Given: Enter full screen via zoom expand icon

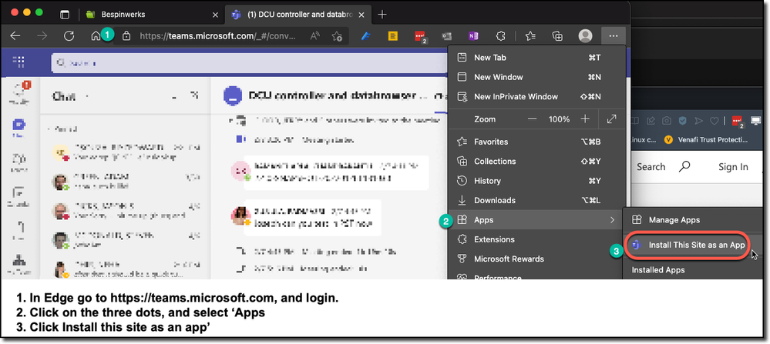Looking at the screenshot, I should click(611, 119).
